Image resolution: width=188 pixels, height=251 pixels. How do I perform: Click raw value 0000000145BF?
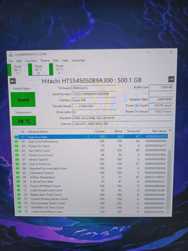point(155,190)
